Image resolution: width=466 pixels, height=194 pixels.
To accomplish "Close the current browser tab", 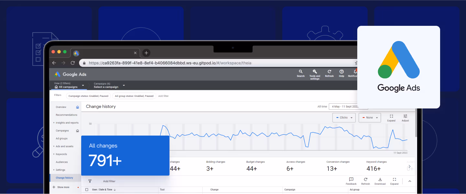I will [135, 53].
